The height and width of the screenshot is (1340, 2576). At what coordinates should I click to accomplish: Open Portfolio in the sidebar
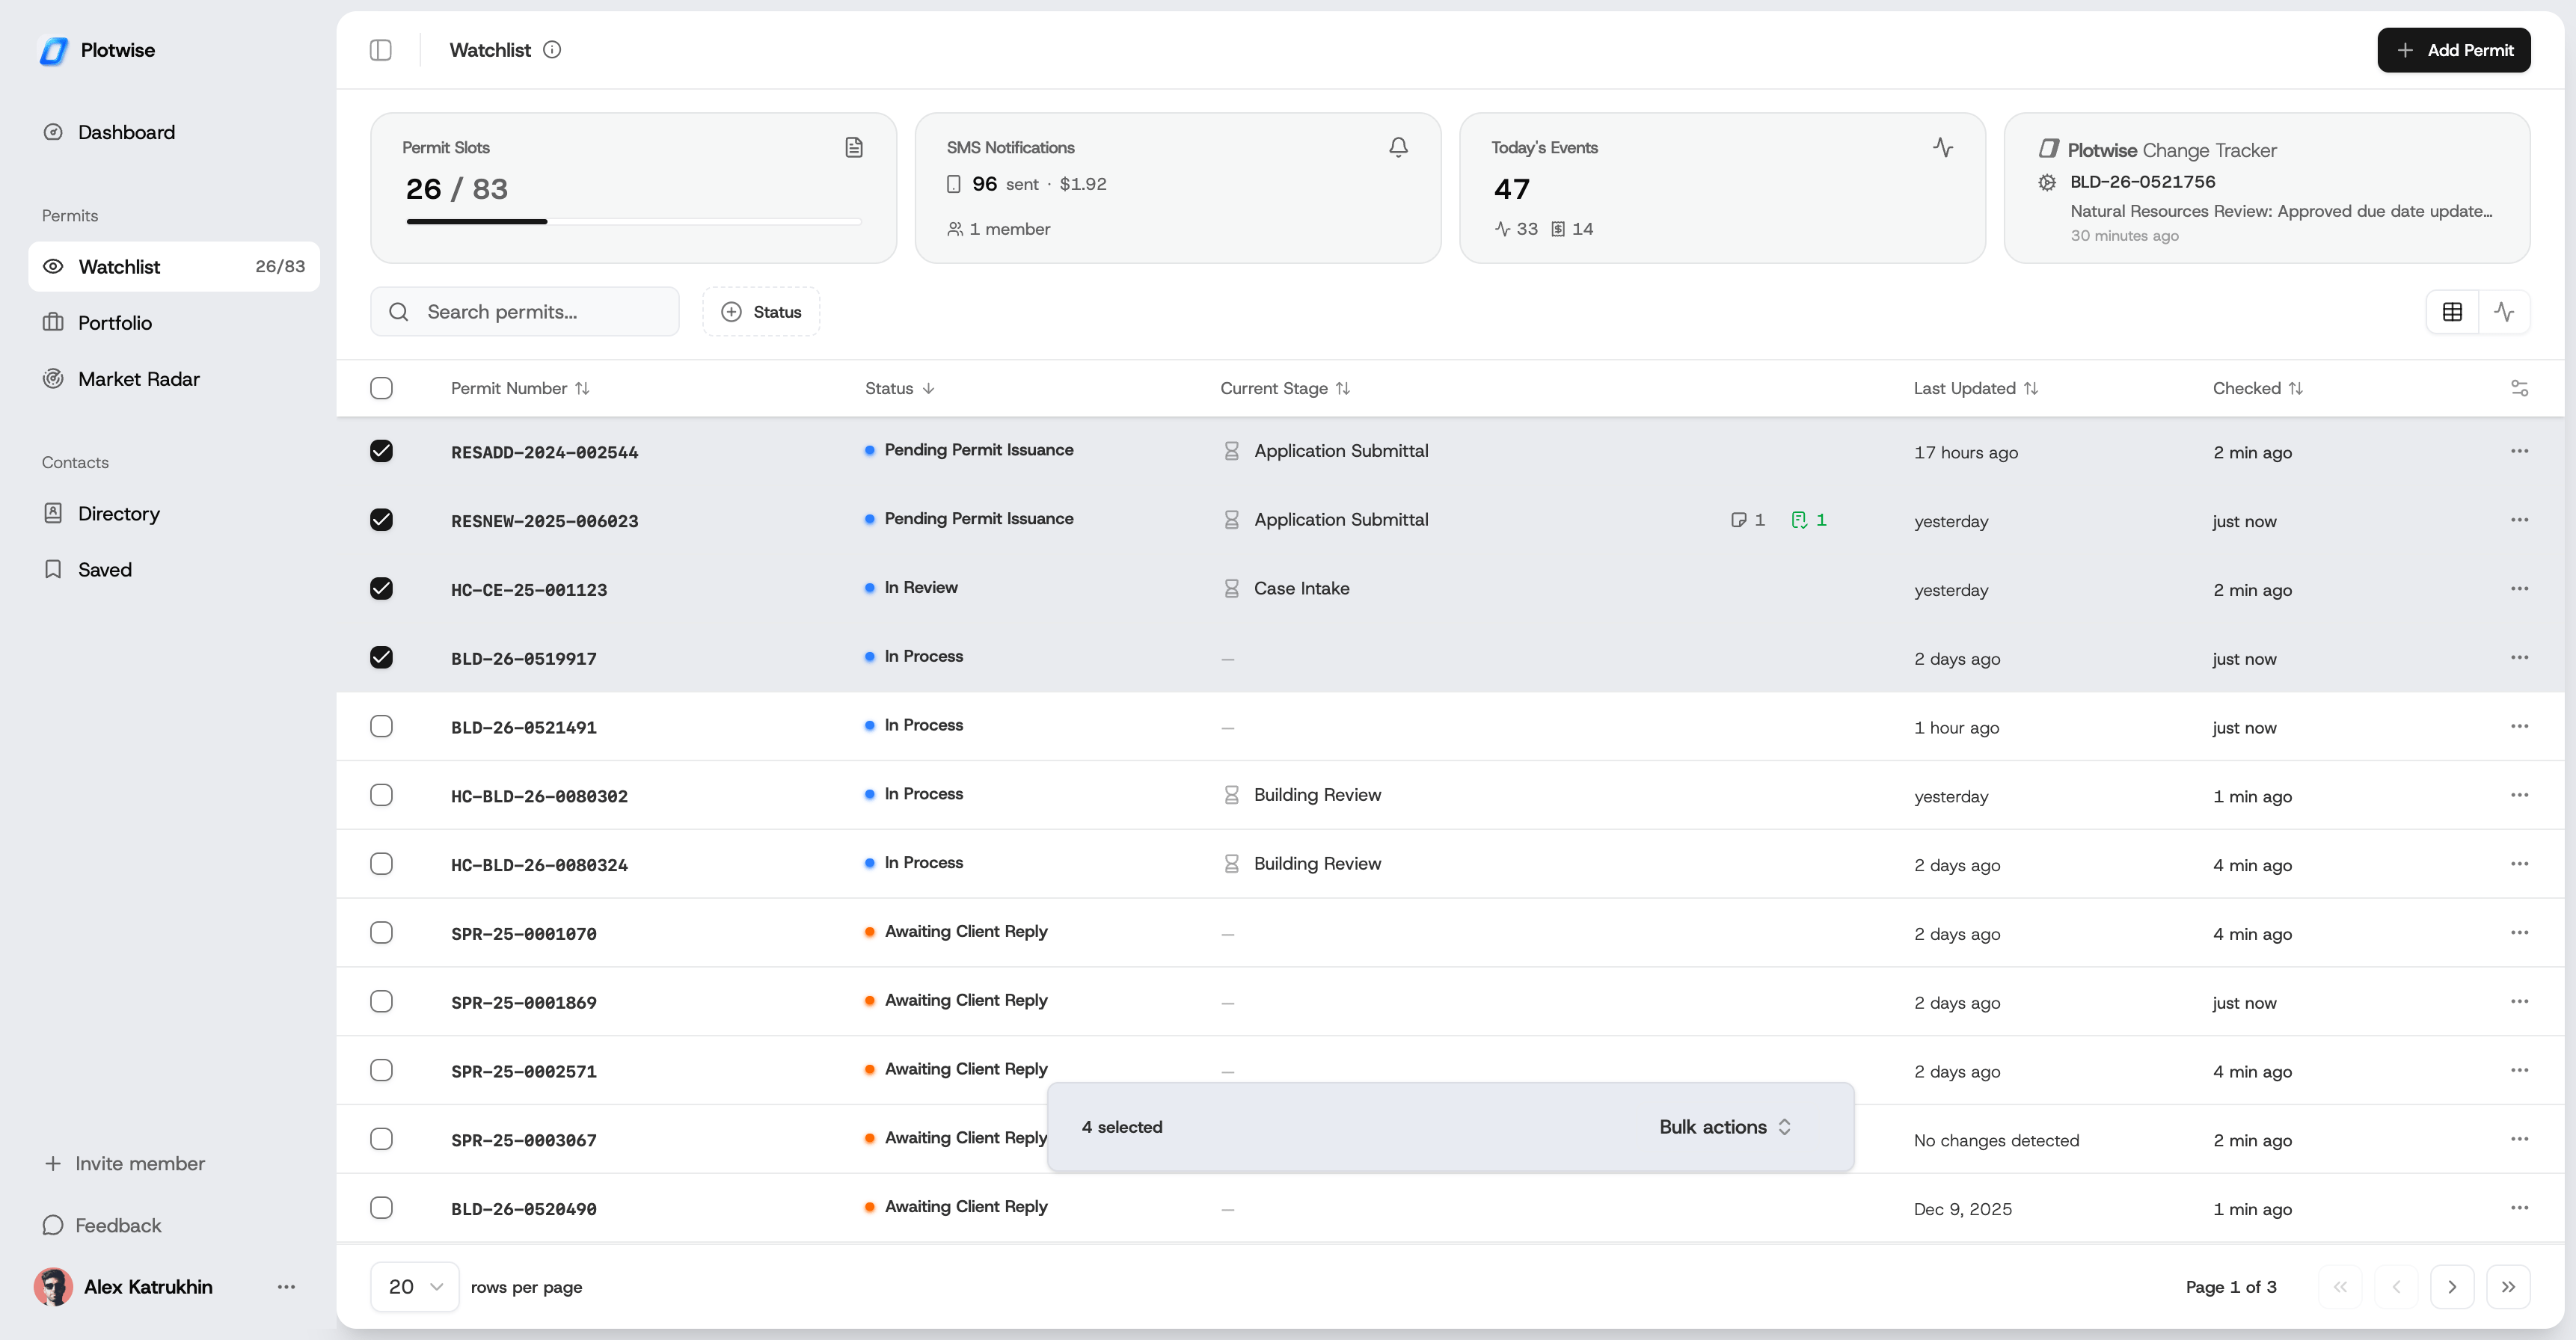[x=115, y=323]
